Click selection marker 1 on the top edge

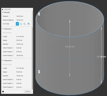coord(39,14)
